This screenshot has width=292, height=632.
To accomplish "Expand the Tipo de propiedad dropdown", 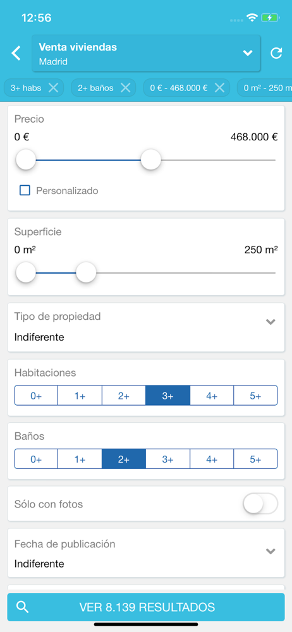I will (146, 327).
